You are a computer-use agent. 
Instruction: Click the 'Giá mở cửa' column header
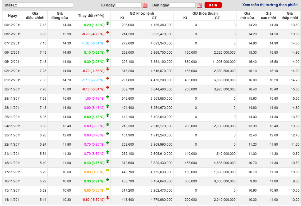247,16
